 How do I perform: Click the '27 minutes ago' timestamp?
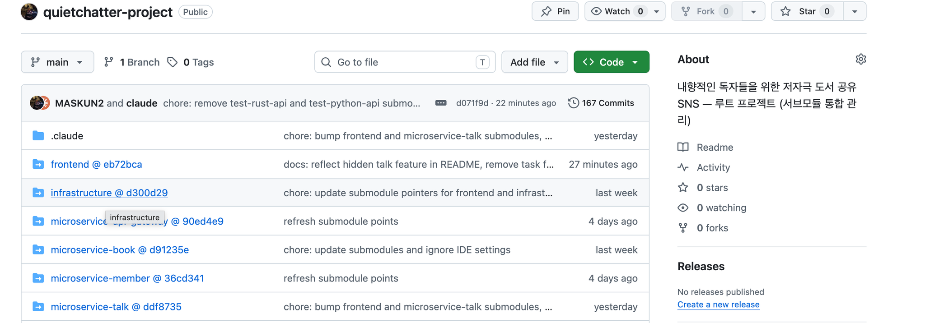click(603, 164)
